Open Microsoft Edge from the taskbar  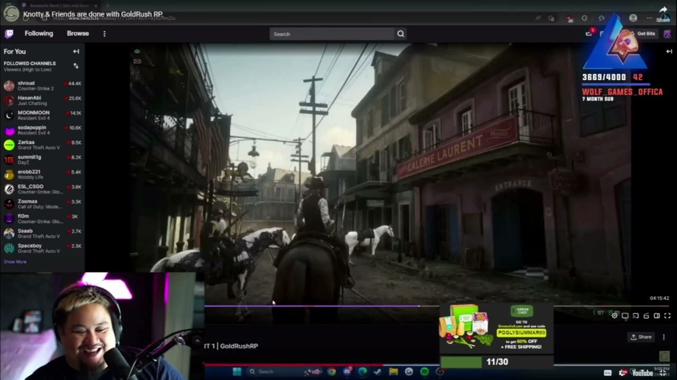coord(362,372)
